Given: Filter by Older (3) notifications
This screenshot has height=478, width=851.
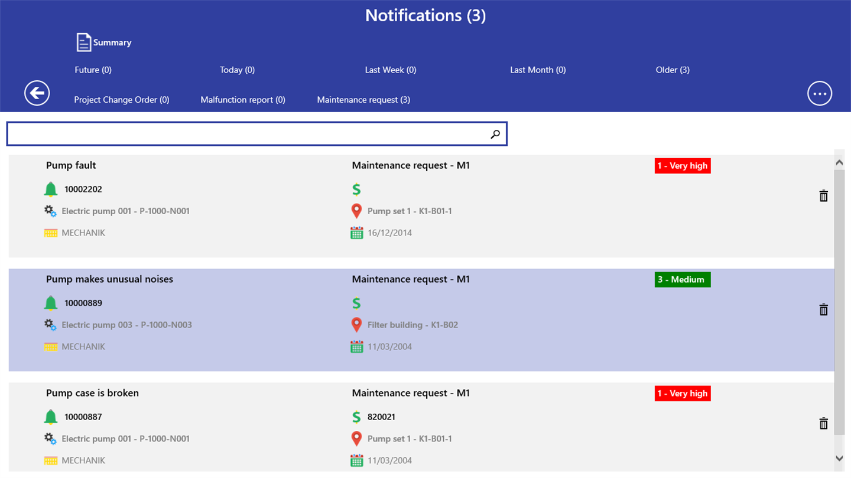Looking at the screenshot, I should click(x=673, y=70).
